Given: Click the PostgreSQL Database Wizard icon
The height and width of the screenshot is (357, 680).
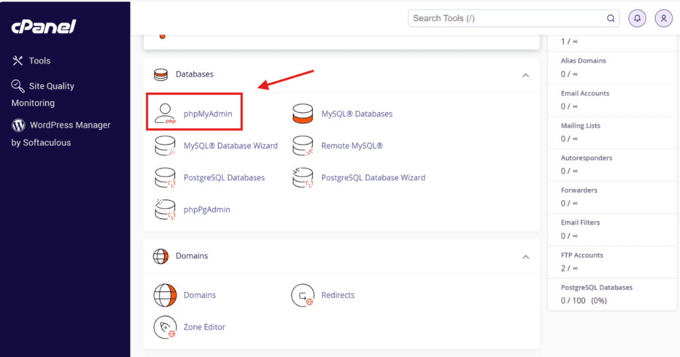Looking at the screenshot, I should (303, 178).
